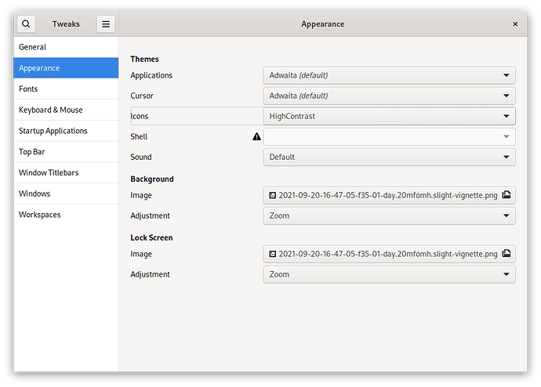Open the Lock Screen Adjustment dropdown
This screenshot has width=541, height=387.
(389, 274)
